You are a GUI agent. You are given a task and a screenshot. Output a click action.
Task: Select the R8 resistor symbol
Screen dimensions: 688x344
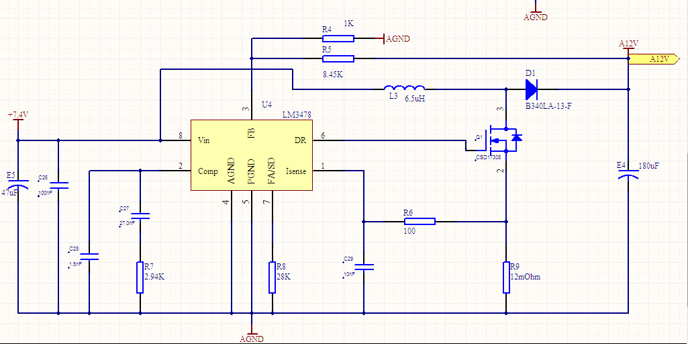pyautogui.click(x=273, y=277)
